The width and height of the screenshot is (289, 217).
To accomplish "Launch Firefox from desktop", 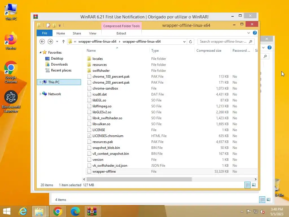I will point(11,41).
